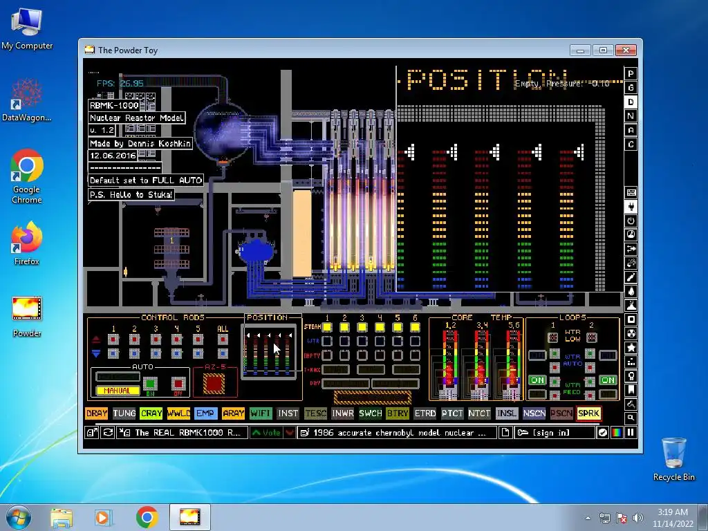Open the Recycle Bin desktop icon
The width and height of the screenshot is (708, 531).
[673, 459]
